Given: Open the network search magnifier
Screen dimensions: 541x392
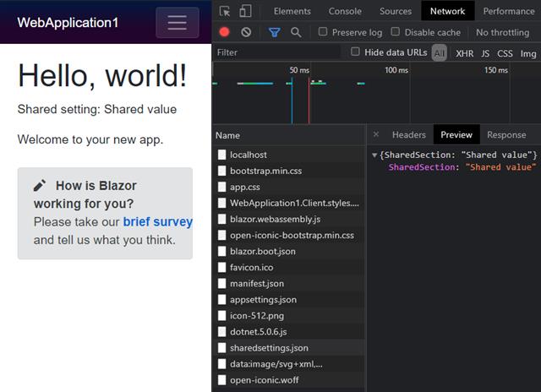Looking at the screenshot, I should pos(296,32).
